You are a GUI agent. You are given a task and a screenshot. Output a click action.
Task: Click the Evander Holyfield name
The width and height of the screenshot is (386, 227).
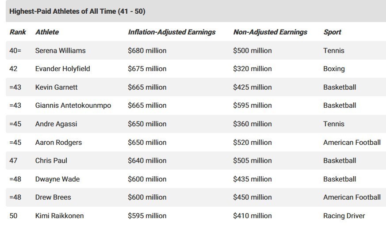coord(62,69)
